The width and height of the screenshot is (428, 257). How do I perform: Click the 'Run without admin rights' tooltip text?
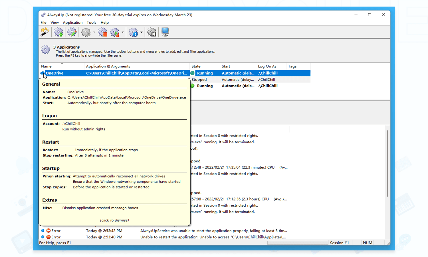pos(84,129)
